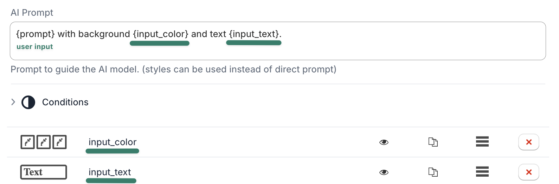Click the half-circle Conditions icon
The height and width of the screenshot is (184, 559).
pos(28,102)
